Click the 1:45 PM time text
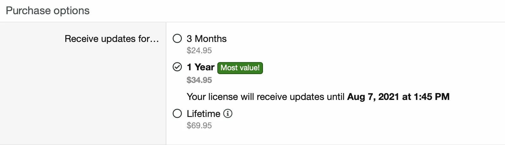The image size is (505, 145). 432,97
